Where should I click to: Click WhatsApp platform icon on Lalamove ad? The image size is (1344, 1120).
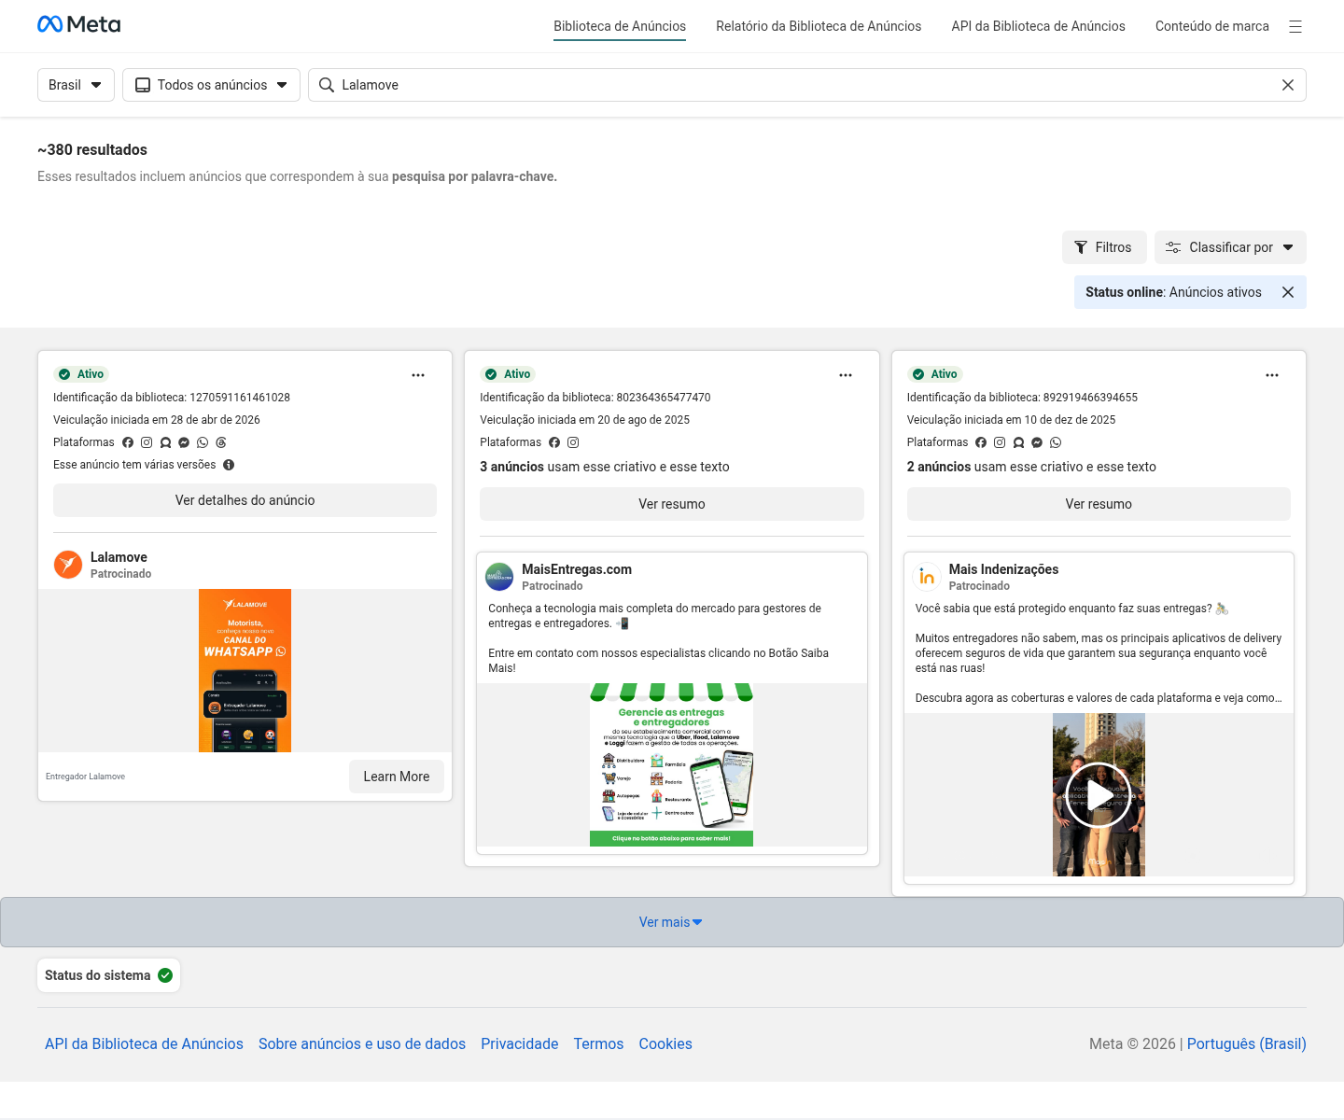pos(203,442)
